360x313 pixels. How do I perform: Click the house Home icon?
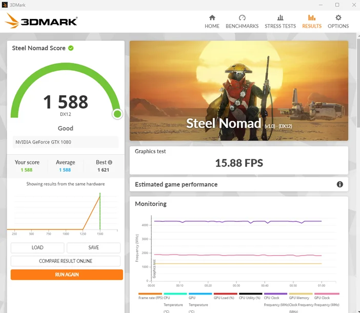pyautogui.click(x=212, y=17)
